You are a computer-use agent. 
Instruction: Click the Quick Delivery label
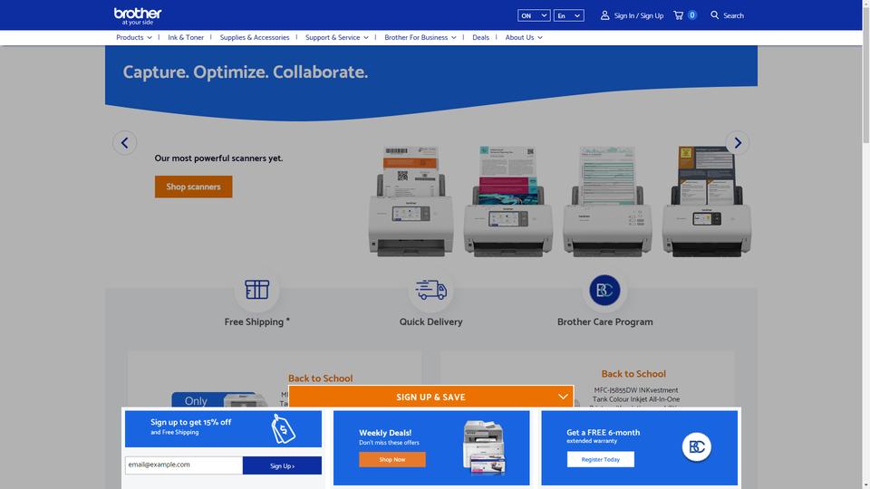tap(431, 321)
